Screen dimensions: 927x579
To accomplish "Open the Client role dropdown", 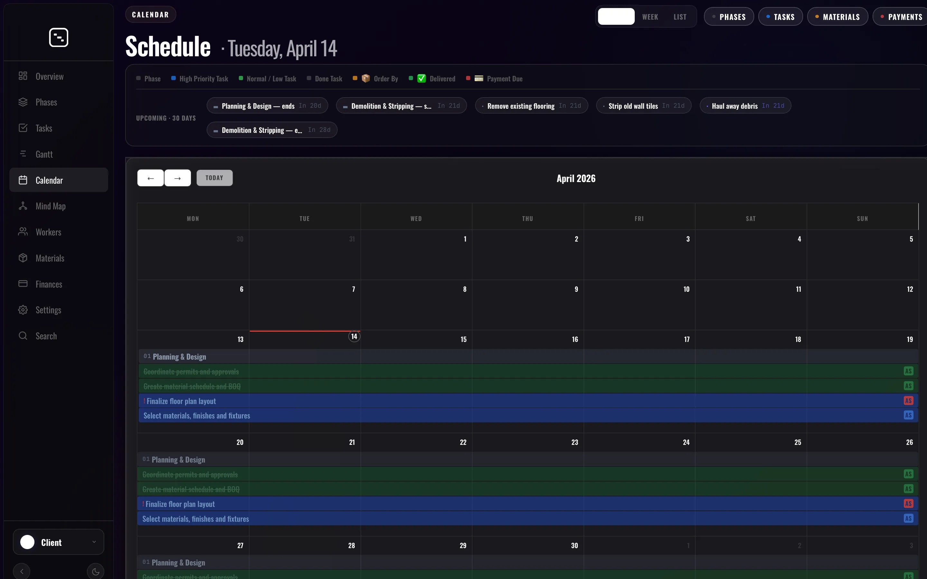I will tap(59, 542).
